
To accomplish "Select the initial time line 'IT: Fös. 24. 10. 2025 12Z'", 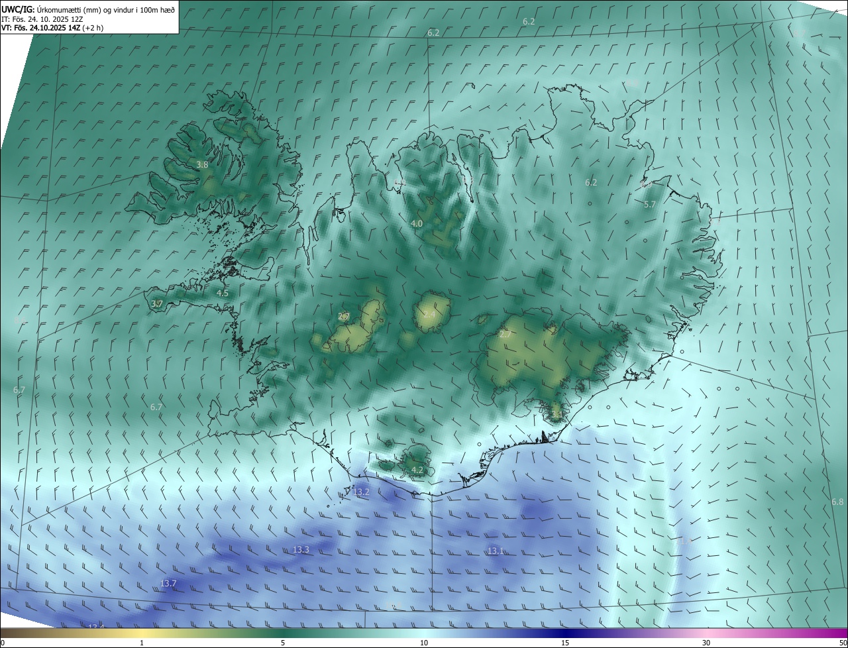I will pos(42,19).
